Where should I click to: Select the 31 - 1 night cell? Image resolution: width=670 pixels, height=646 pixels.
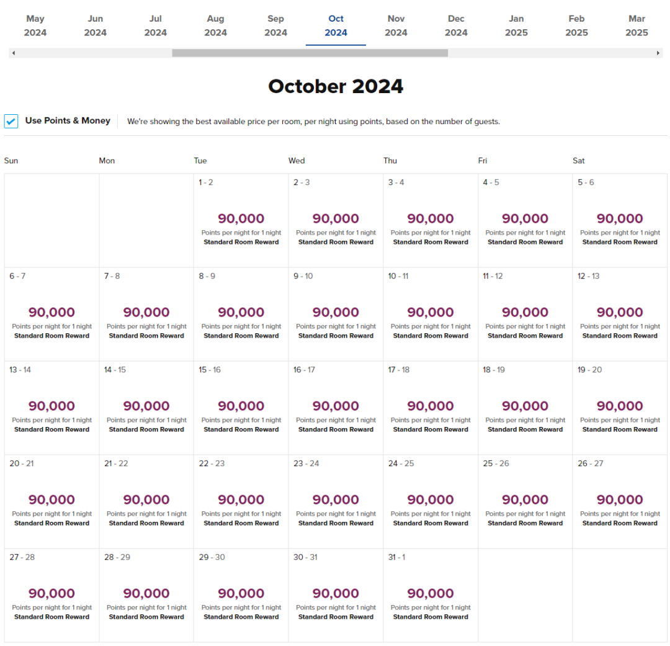click(x=431, y=595)
